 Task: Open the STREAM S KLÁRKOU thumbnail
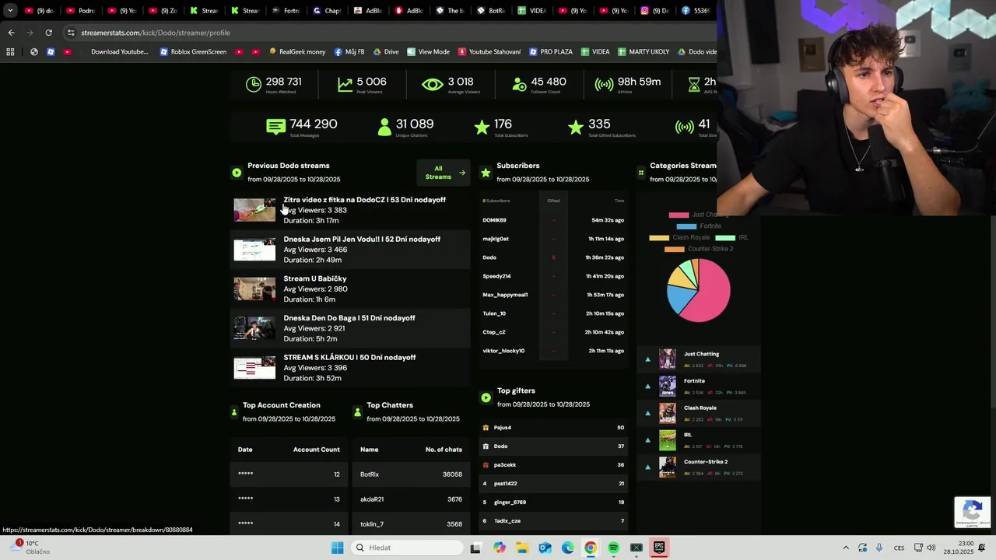[254, 368]
